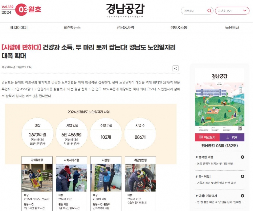Expand the 음~ 이맛! plus icon

pyautogui.click(x=242, y=176)
